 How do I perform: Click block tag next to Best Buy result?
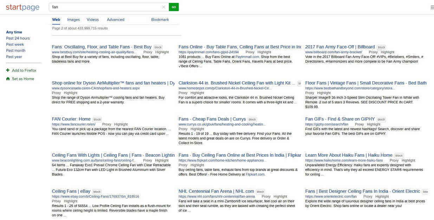[158, 47]
